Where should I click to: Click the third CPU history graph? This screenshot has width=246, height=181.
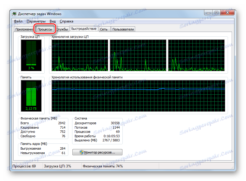pos(196,55)
